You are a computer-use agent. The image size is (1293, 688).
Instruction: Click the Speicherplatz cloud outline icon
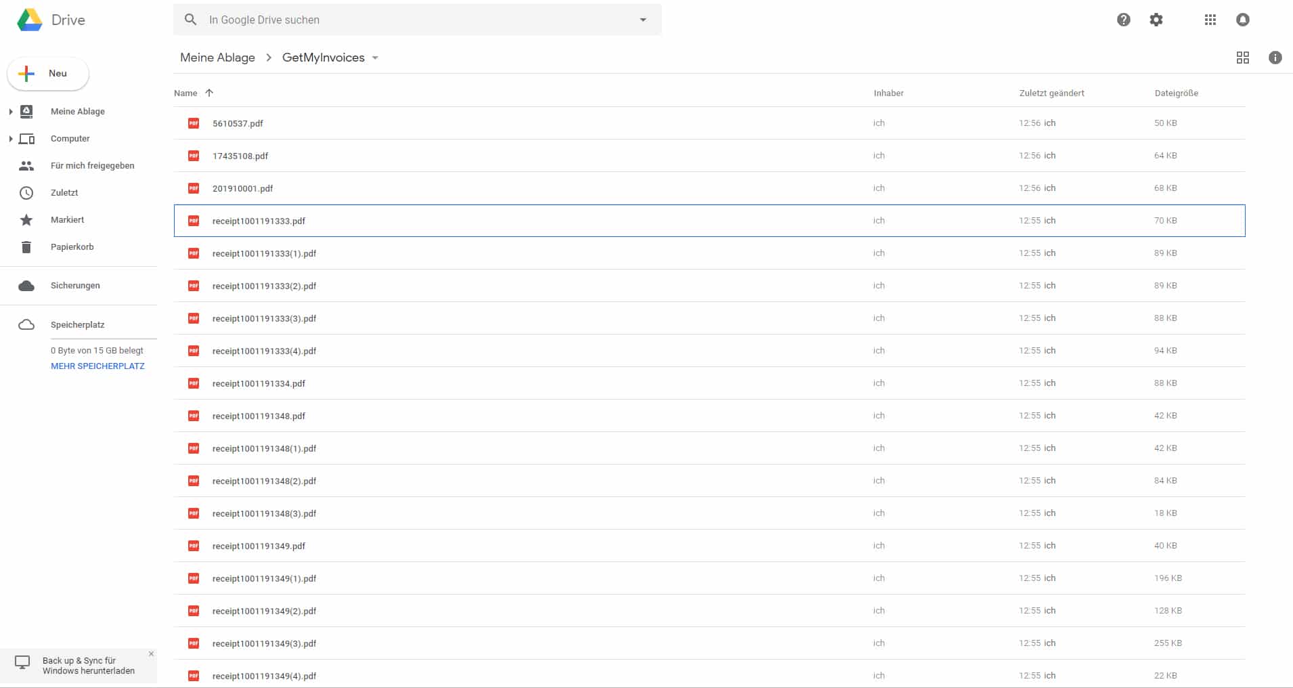coord(26,325)
